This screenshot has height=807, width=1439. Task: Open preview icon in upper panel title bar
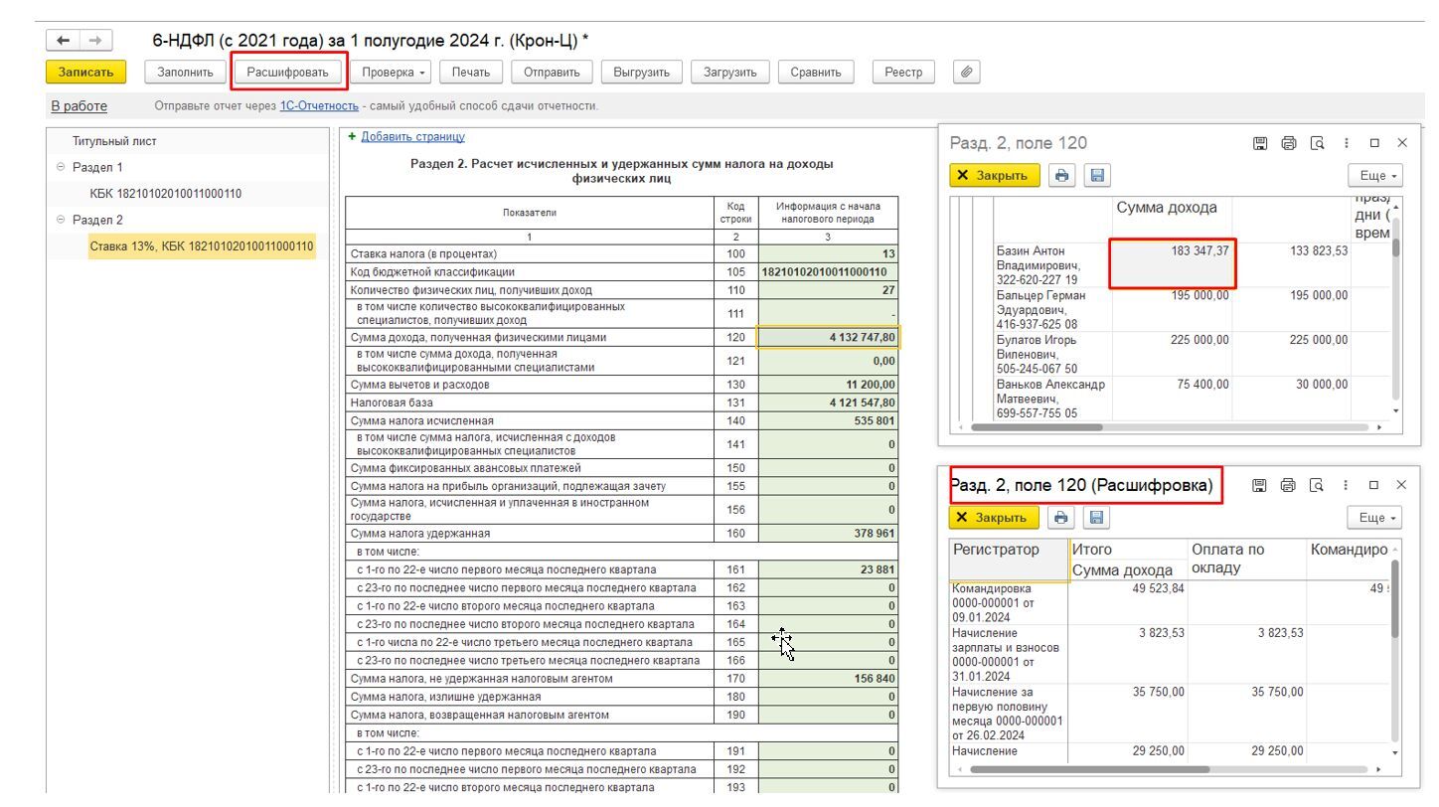click(x=1318, y=143)
